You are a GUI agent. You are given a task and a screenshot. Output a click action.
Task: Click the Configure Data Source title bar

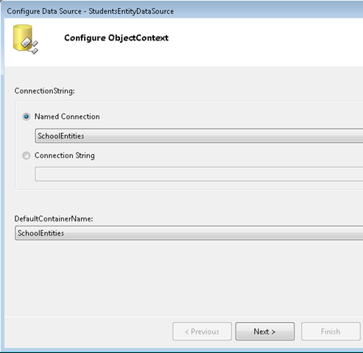(182, 11)
